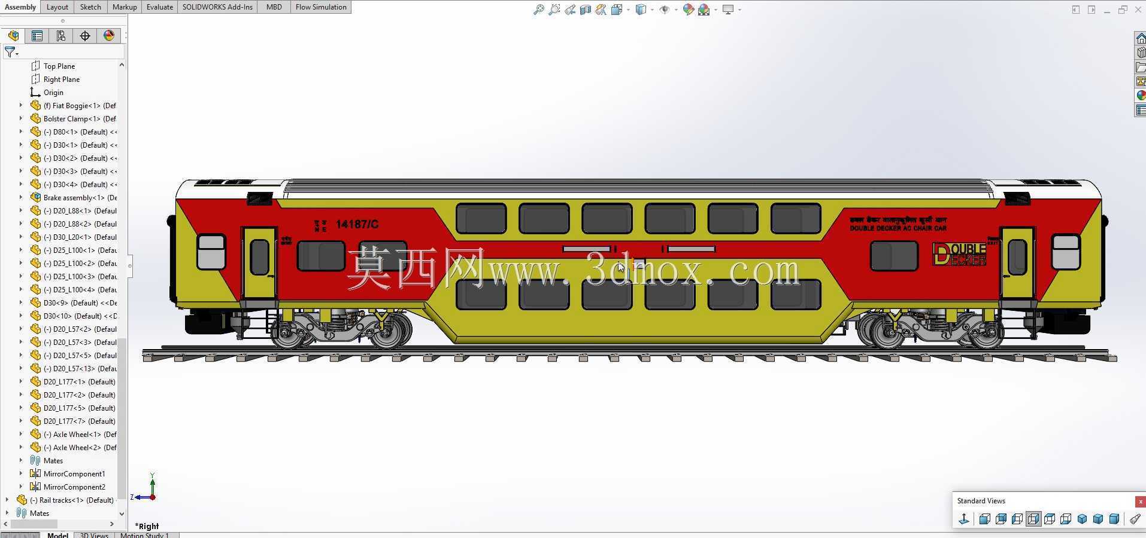This screenshot has height=538, width=1146.
Task: Open the Edit Appearance tool
Action: pos(688,10)
